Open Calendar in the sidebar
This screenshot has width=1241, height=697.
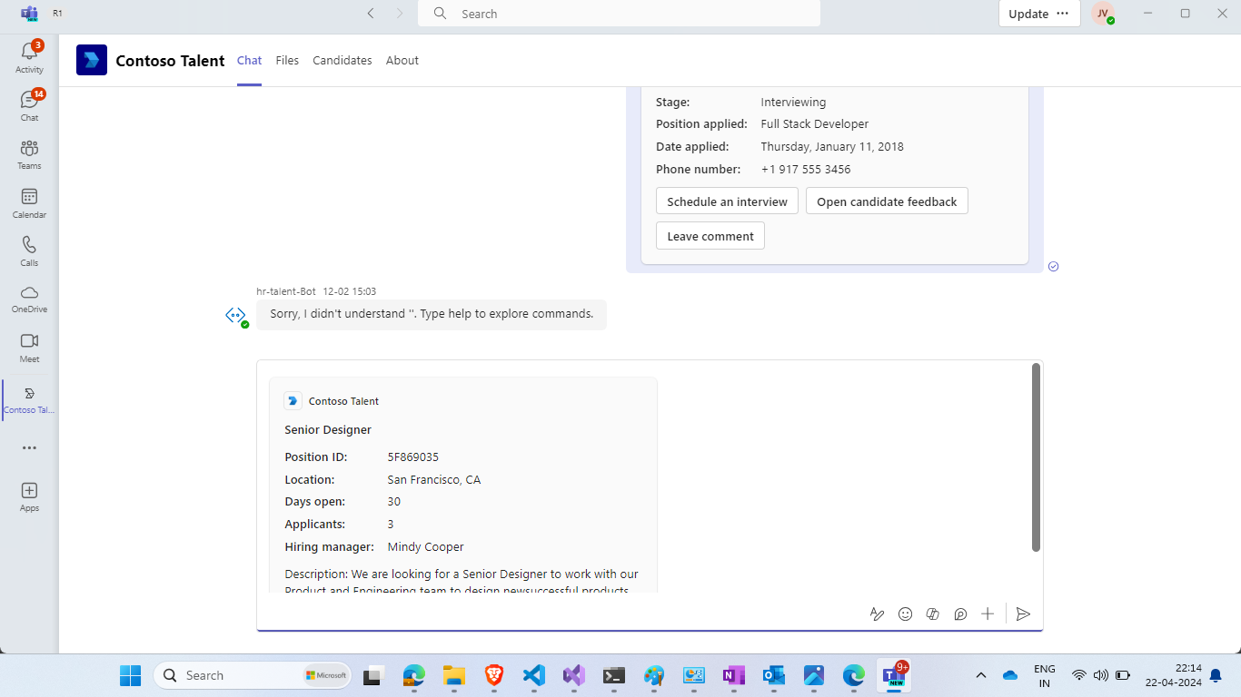[x=29, y=203]
